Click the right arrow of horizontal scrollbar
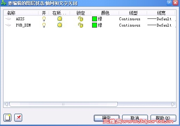This screenshot has width=180, height=126. click(x=173, y=104)
